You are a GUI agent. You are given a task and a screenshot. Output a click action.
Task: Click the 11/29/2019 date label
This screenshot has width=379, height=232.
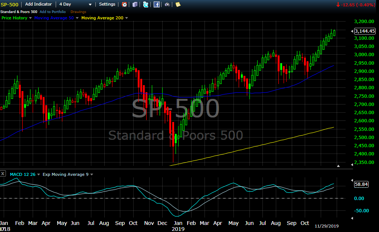[327, 226]
